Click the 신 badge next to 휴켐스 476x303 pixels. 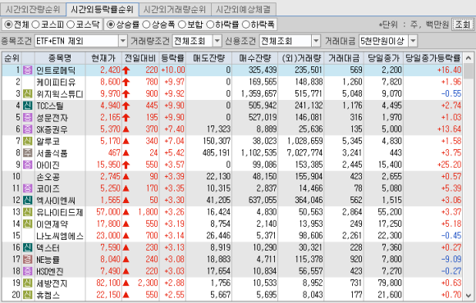27,295
